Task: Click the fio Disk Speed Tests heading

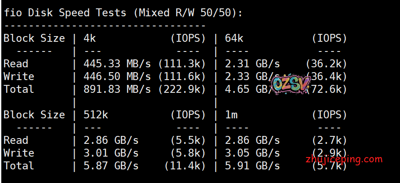Action: coord(123,13)
